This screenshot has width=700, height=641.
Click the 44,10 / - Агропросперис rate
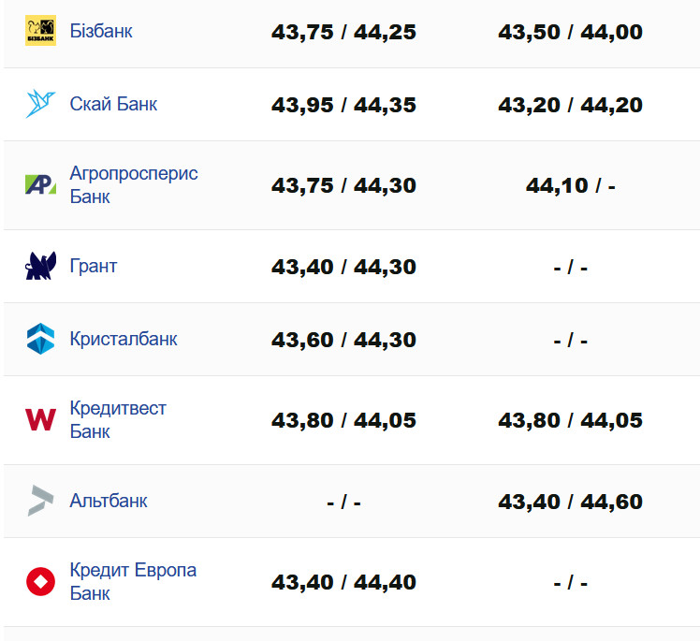coord(570,185)
